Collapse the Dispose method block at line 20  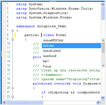[x=13, y=88]
